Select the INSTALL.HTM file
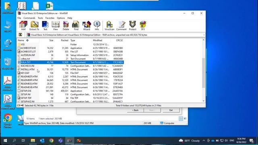258x145 pixels. [x=71, y=70]
